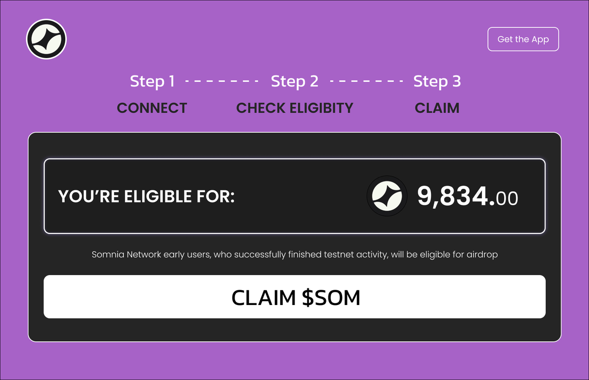Click the dashed connector between Step 2 and Step 3
Image resolution: width=589 pixels, height=380 pixels.
(367, 82)
